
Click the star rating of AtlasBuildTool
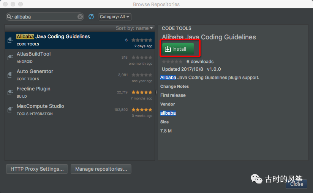coord(142,58)
